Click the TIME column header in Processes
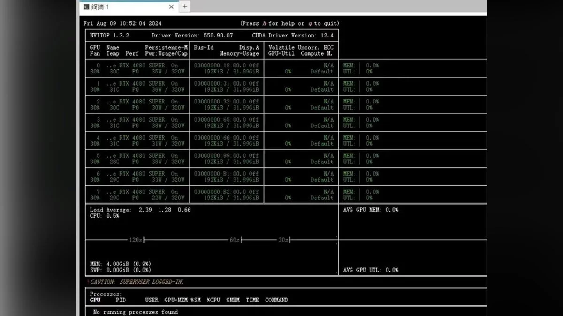This screenshot has height=316, width=563. [252, 300]
